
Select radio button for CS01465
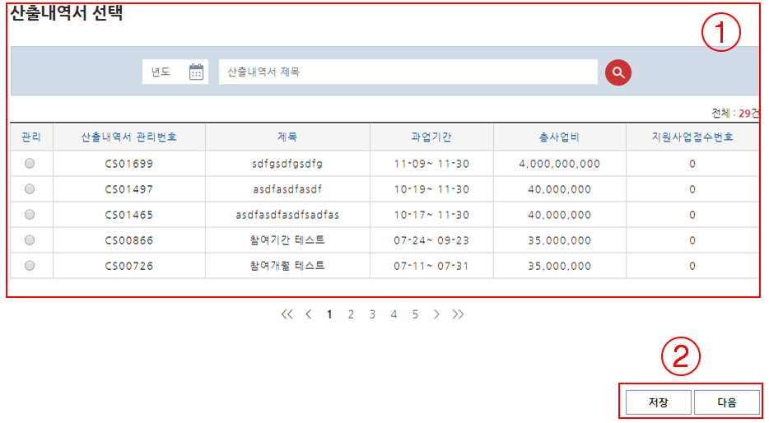pos(30,215)
